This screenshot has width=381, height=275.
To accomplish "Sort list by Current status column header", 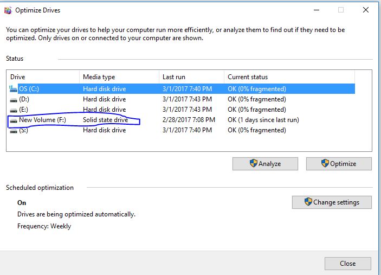I will coord(289,77).
